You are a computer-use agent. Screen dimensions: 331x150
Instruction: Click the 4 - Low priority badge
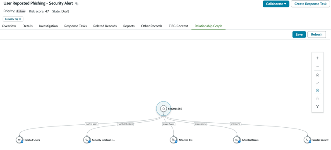(21, 12)
